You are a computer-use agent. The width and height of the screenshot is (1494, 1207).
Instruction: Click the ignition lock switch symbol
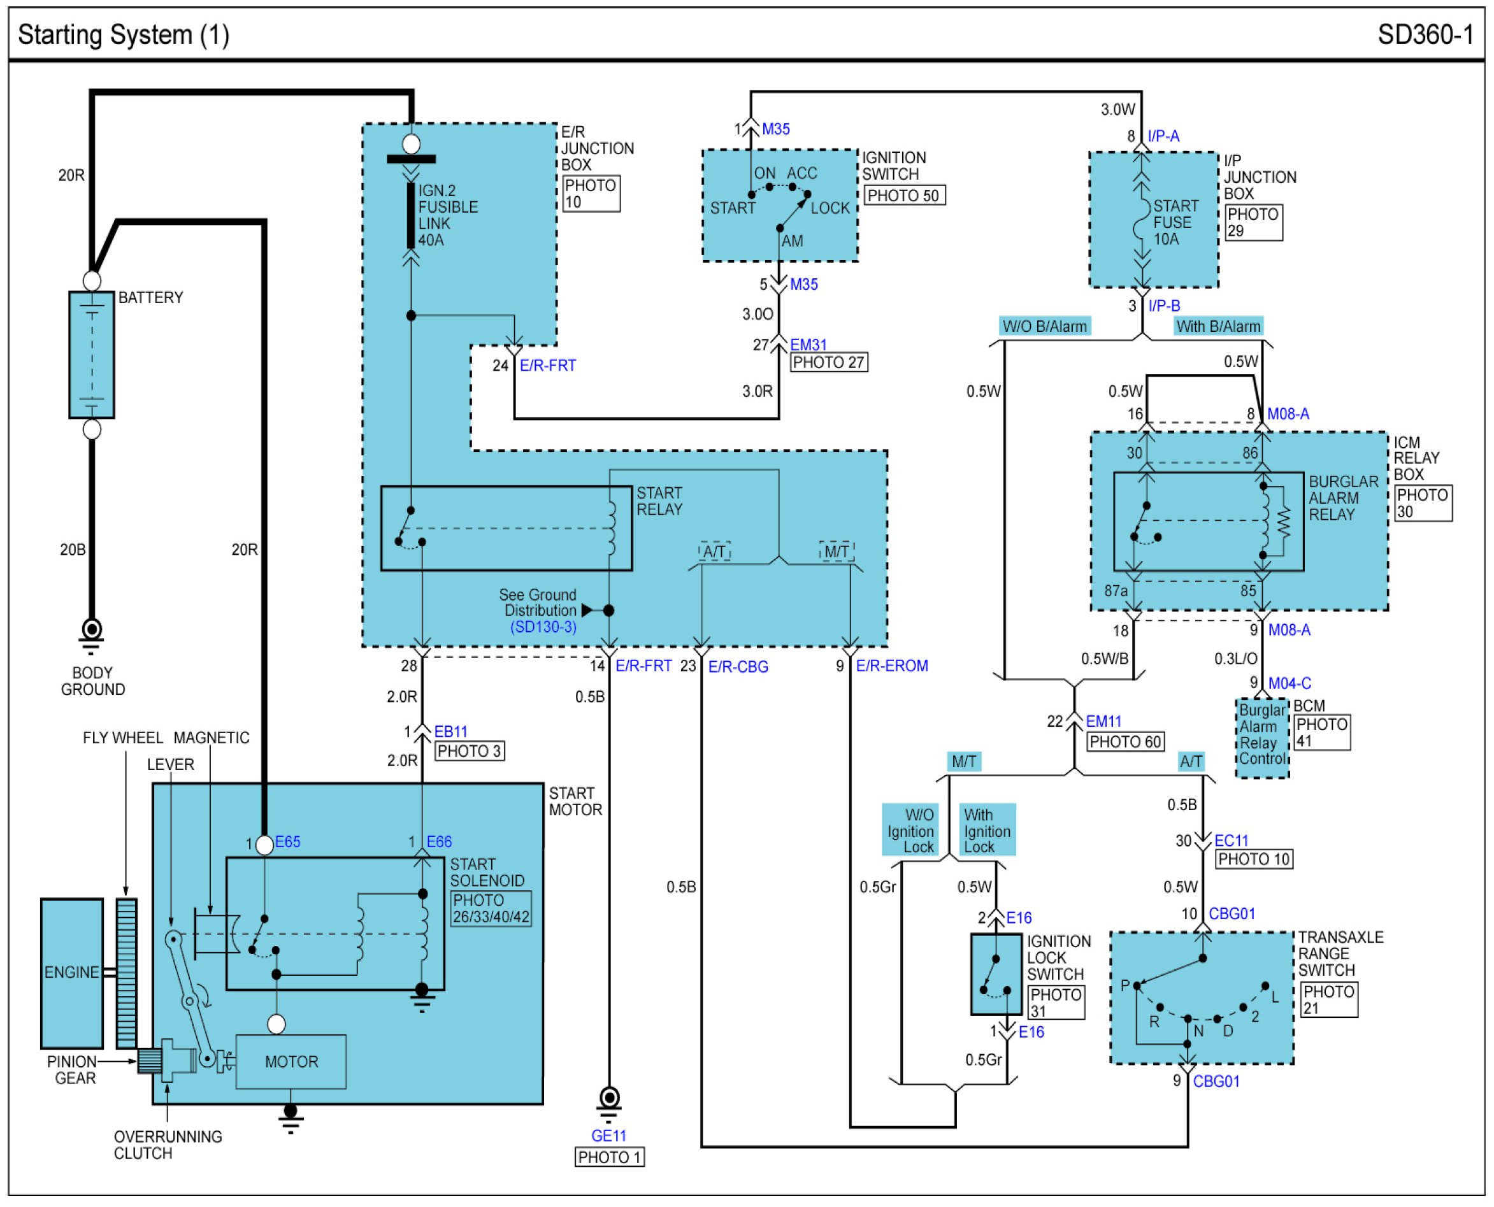tap(995, 975)
